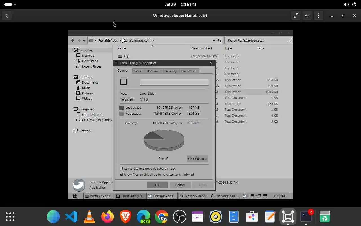This screenshot has height=226, width=361.
Task: Click the Free space color swatch
Action: 121,114
